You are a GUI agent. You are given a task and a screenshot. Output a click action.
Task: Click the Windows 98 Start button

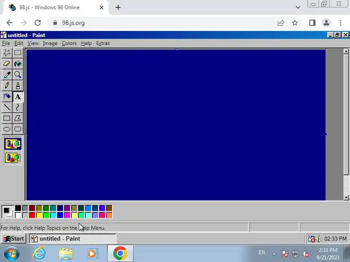pyautogui.click(x=14, y=238)
